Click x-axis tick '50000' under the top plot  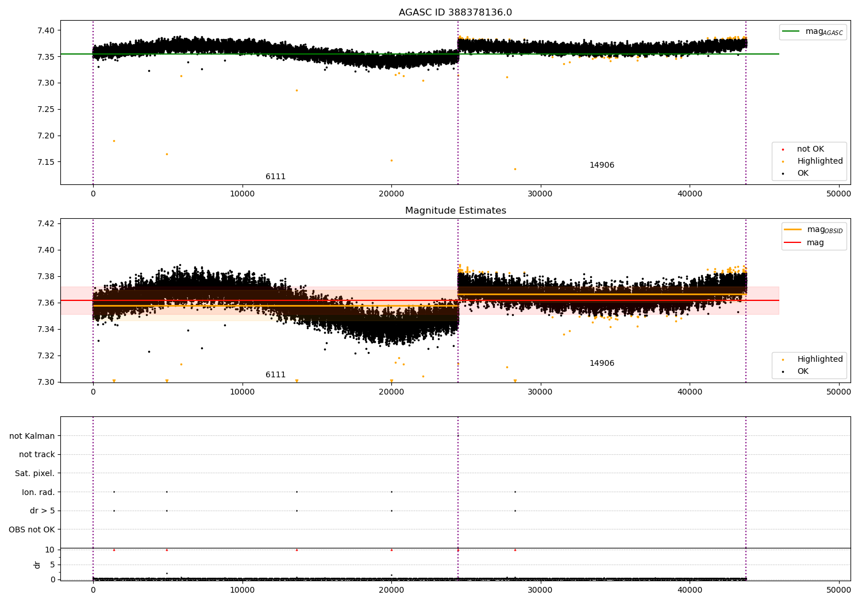pos(838,194)
